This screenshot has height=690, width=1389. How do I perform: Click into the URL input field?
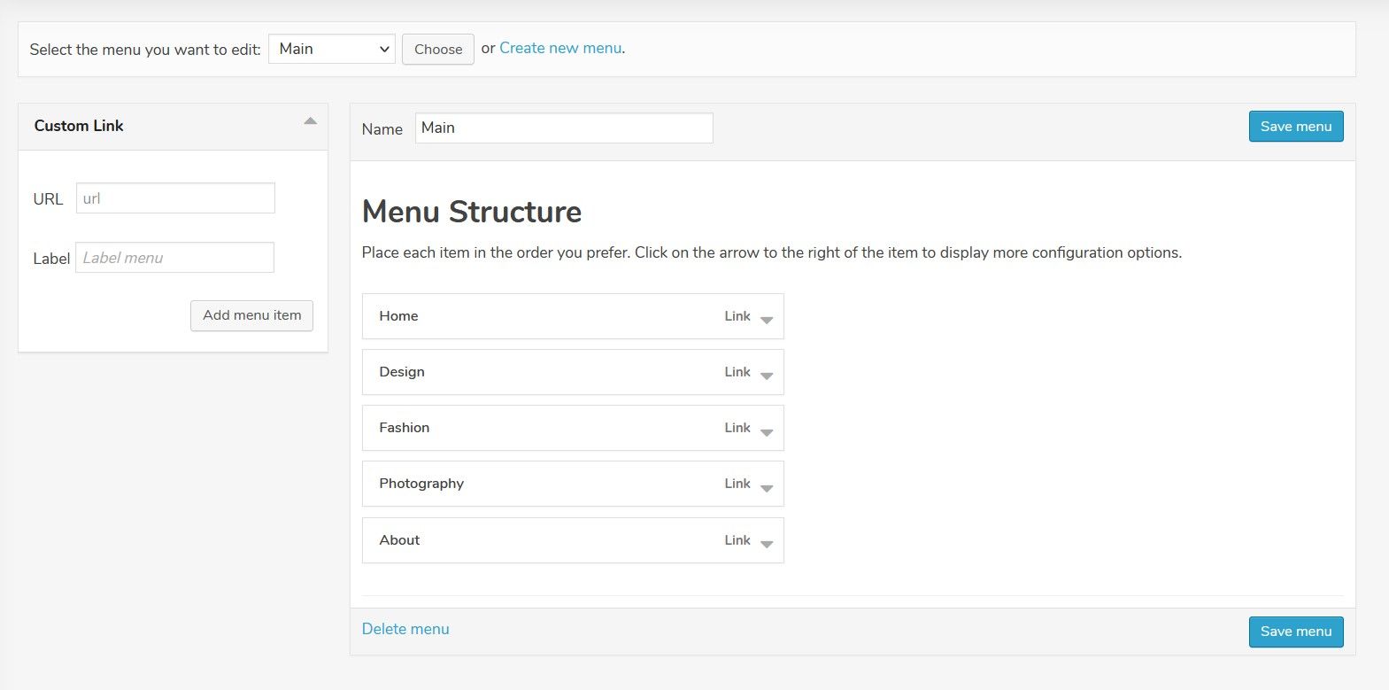(175, 198)
